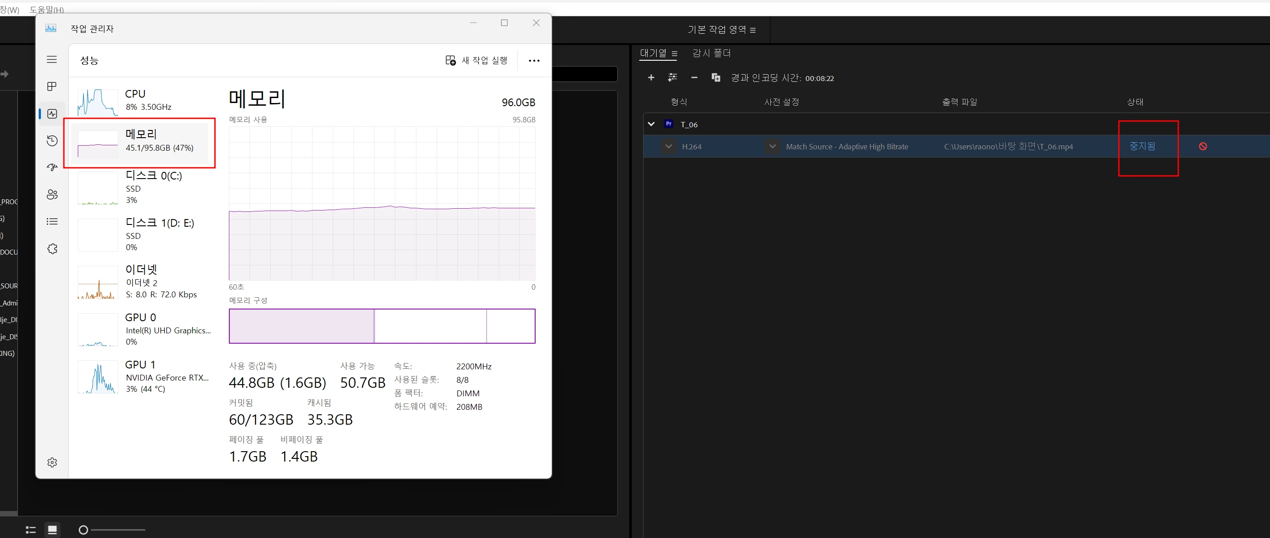
Task: Open the Details list icon
Action: click(x=52, y=221)
